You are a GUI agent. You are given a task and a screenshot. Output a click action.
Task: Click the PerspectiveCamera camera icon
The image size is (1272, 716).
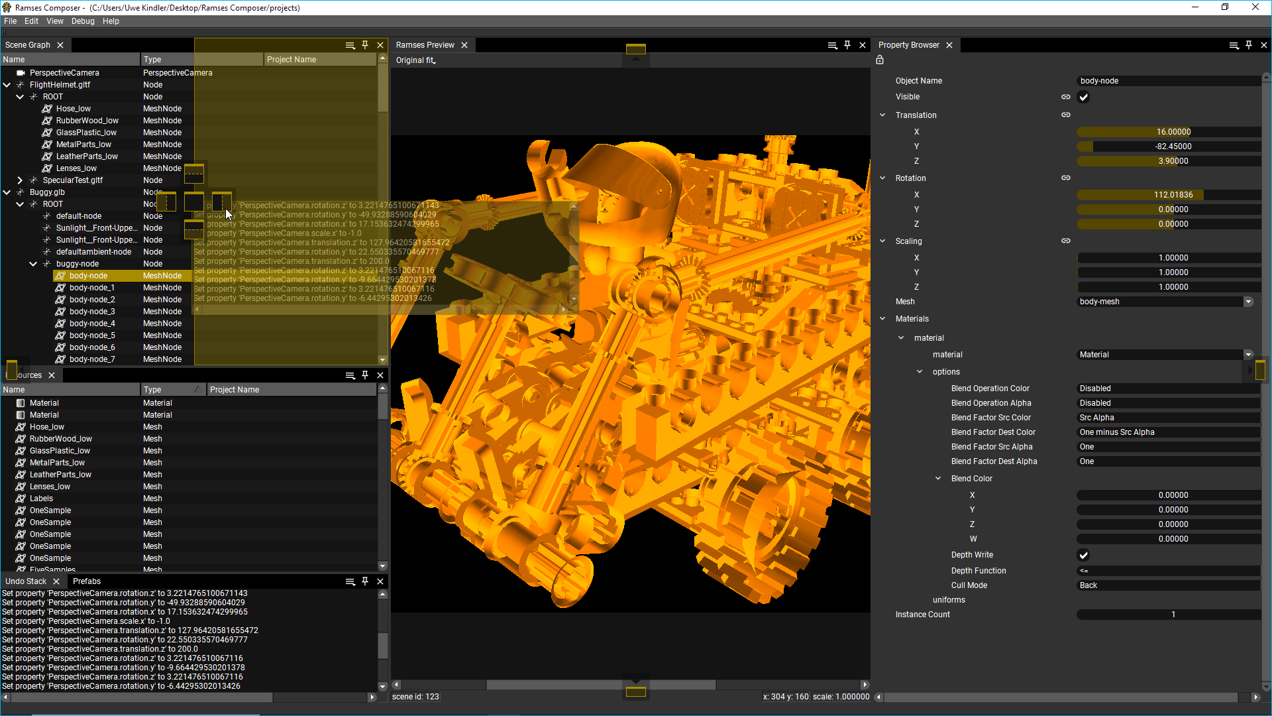click(x=21, y=73)
